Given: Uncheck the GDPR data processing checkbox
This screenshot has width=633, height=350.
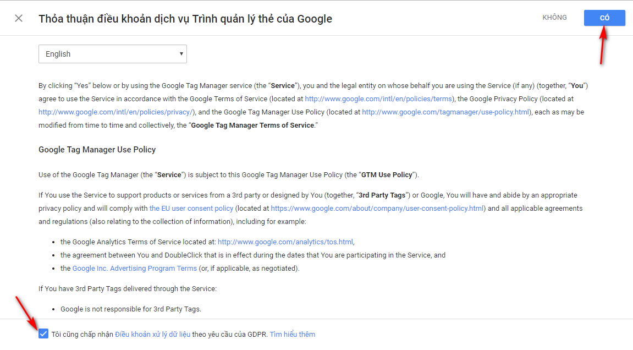Looking at the screenshot, I should 43,334.
